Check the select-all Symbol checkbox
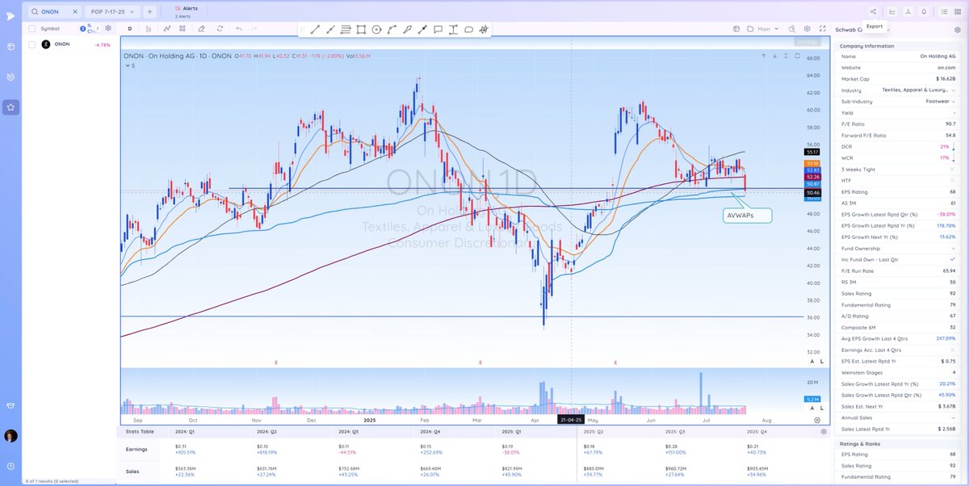 [31, 29]
